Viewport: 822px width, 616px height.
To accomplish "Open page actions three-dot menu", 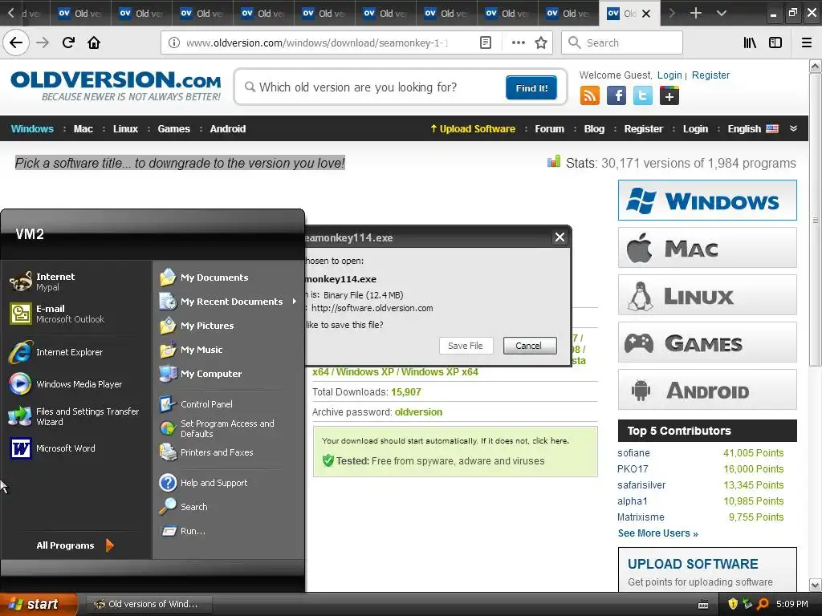I will point(518,43).
